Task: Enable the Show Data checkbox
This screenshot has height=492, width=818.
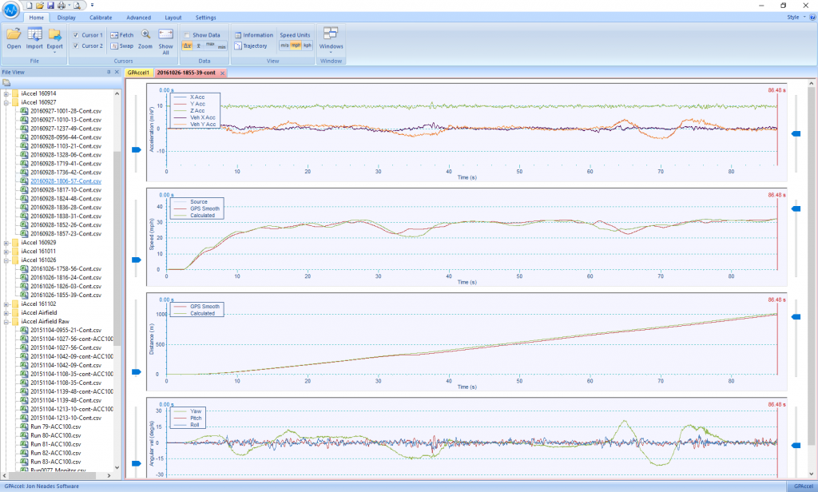Action: (186, 35)
